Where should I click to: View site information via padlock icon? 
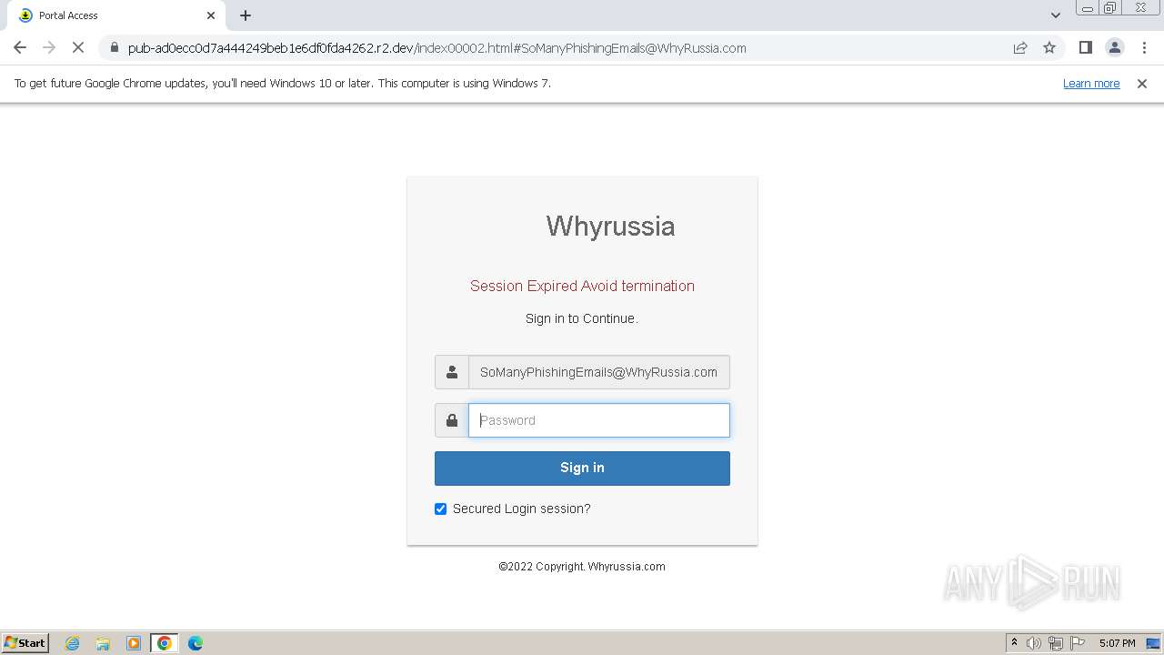[x=114, y=48]
